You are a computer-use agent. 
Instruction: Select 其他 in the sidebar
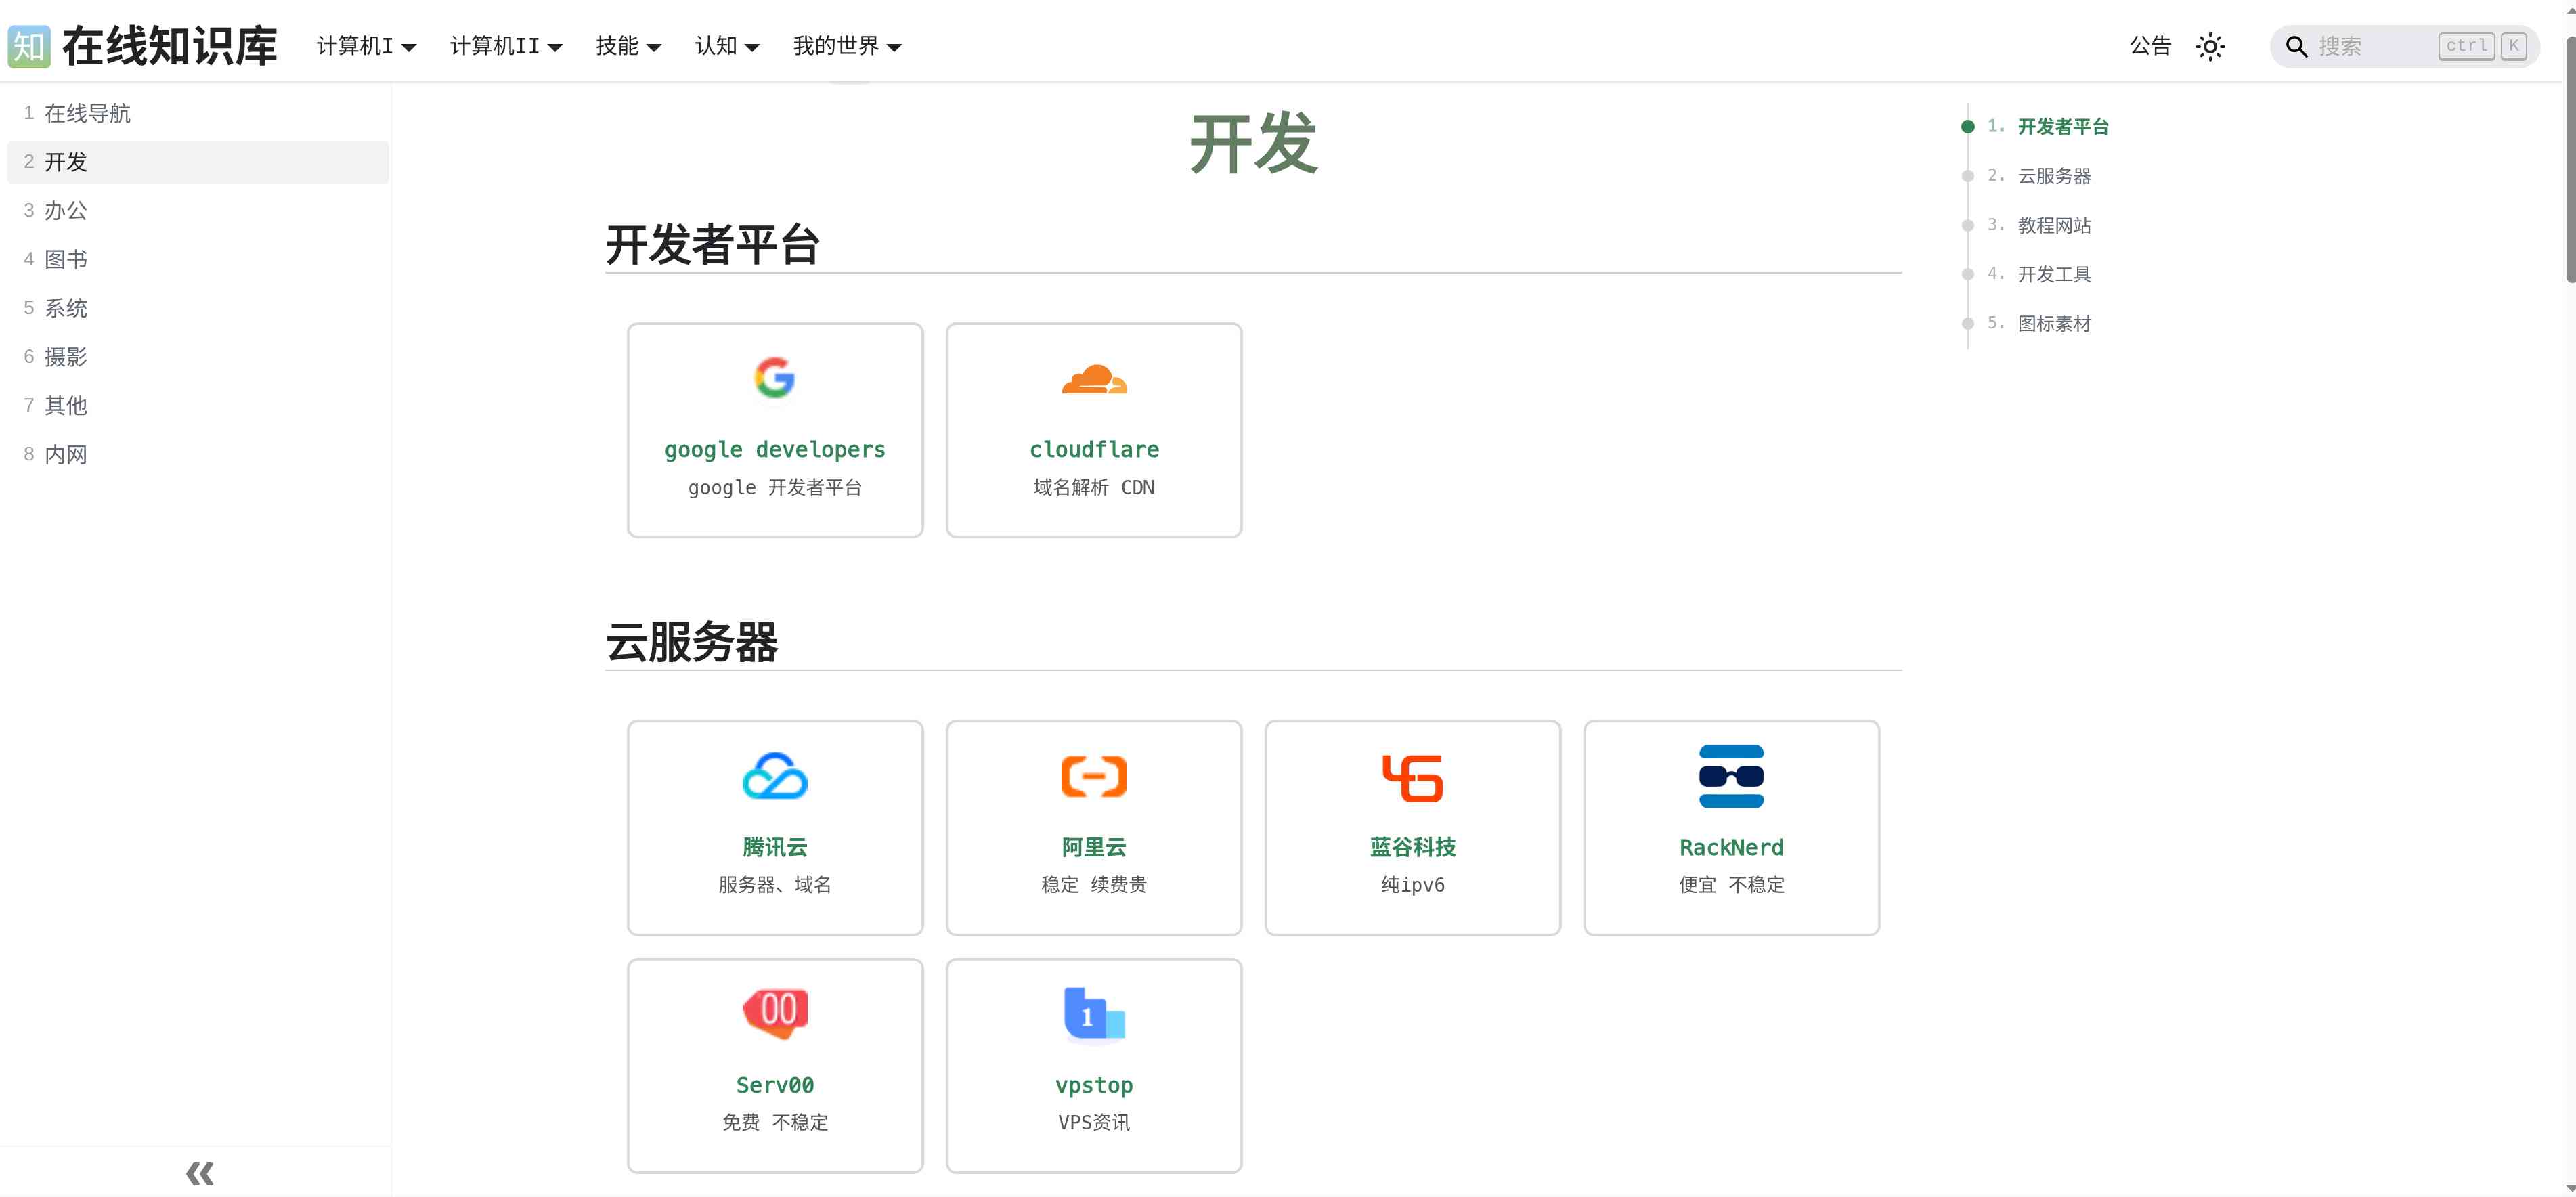(198, 405)
